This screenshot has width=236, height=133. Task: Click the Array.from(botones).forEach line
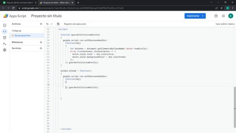pos(93,51)
